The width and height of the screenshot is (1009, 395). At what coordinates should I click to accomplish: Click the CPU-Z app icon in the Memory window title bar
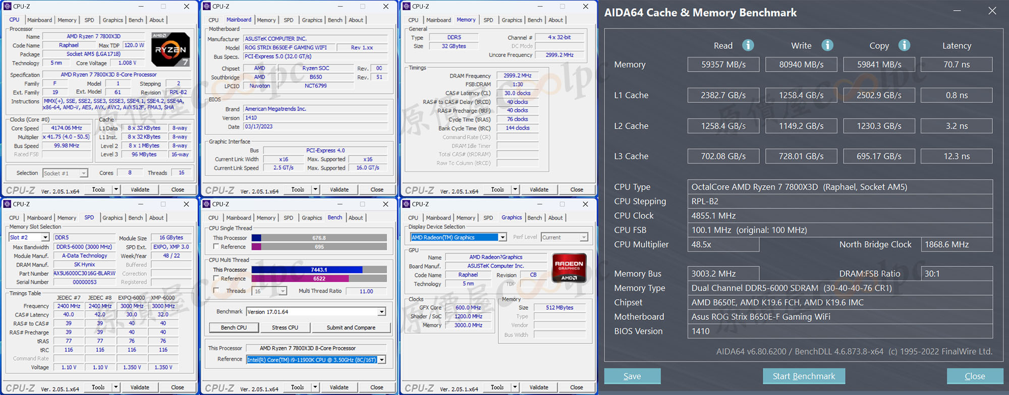[406, 7]
